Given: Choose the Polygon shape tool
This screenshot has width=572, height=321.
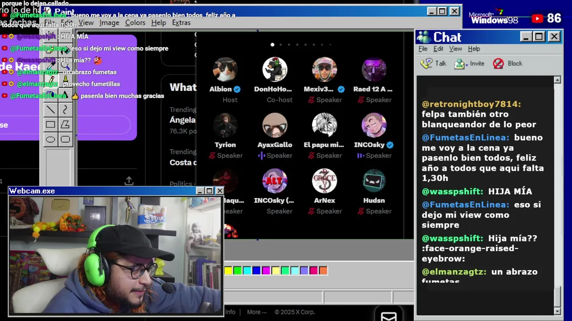Looking at the screenshot, I should pos(65,125).
